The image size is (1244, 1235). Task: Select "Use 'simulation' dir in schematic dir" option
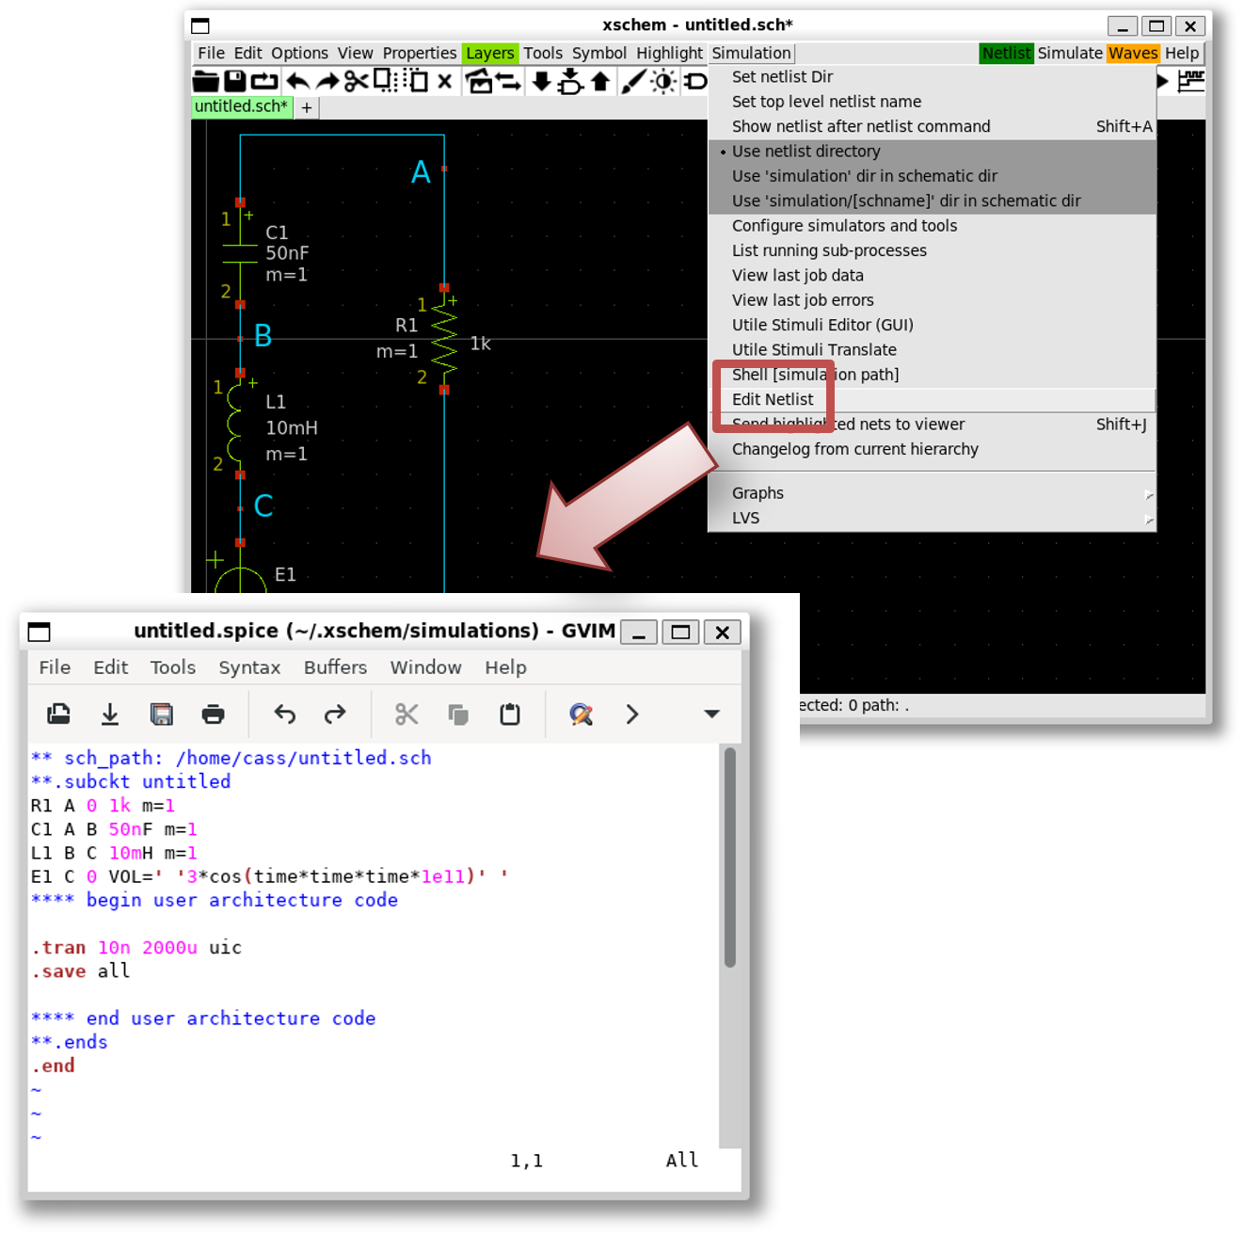864,176
